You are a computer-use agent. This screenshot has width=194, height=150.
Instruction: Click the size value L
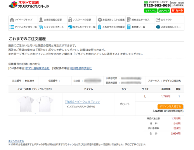(x=145, y=96)
